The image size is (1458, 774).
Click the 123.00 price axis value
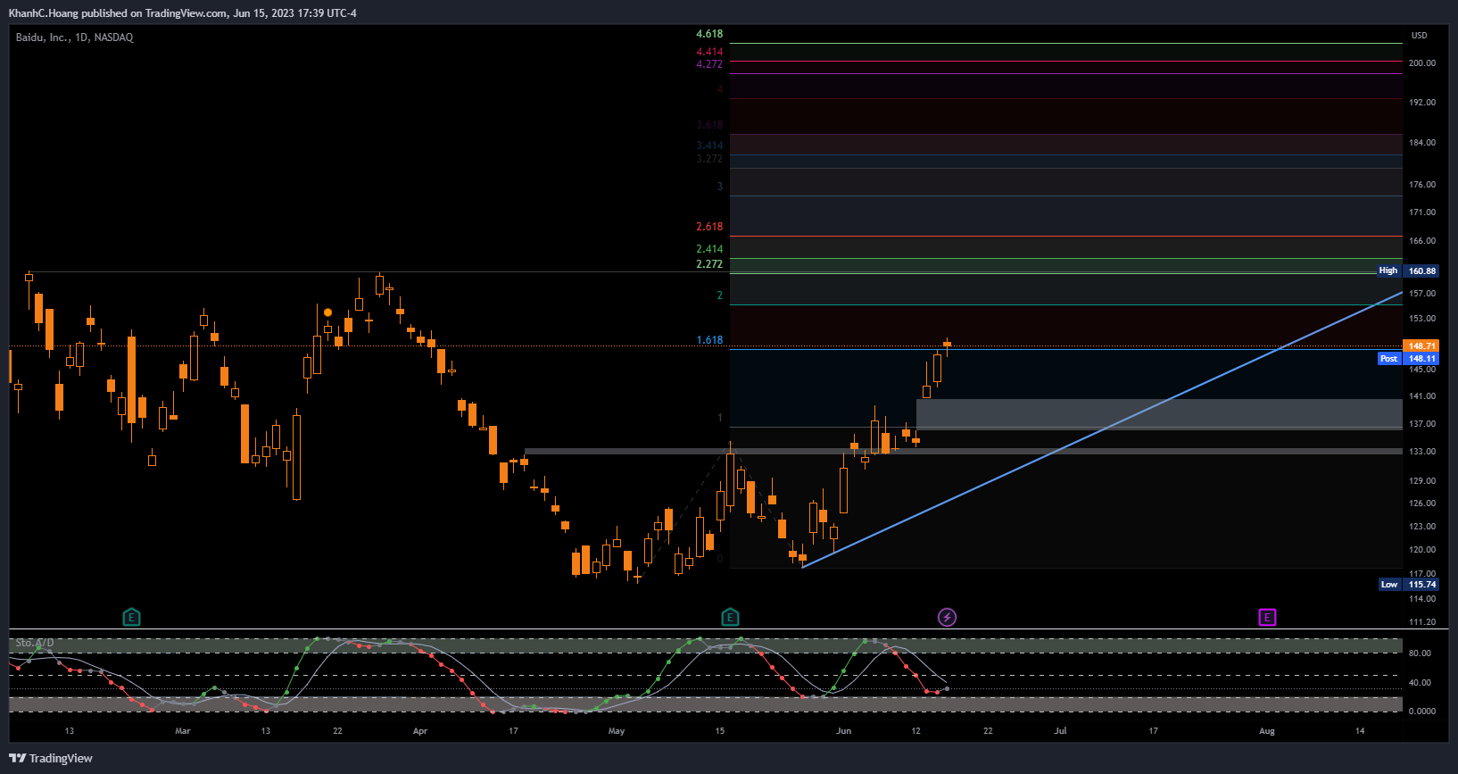click(x=1422, y=527)
